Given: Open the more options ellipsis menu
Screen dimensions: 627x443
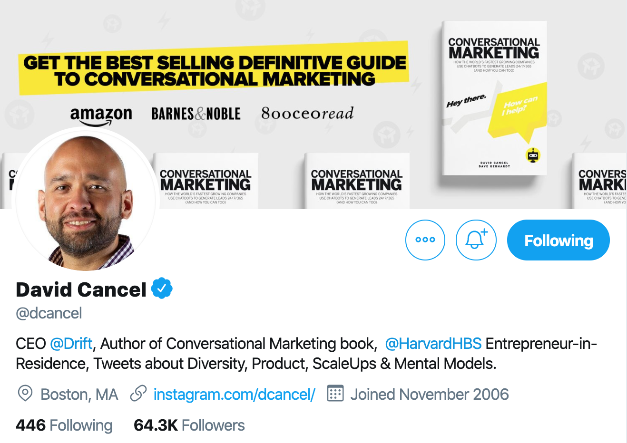Looking at the screenshot, I should click(425, 240).
